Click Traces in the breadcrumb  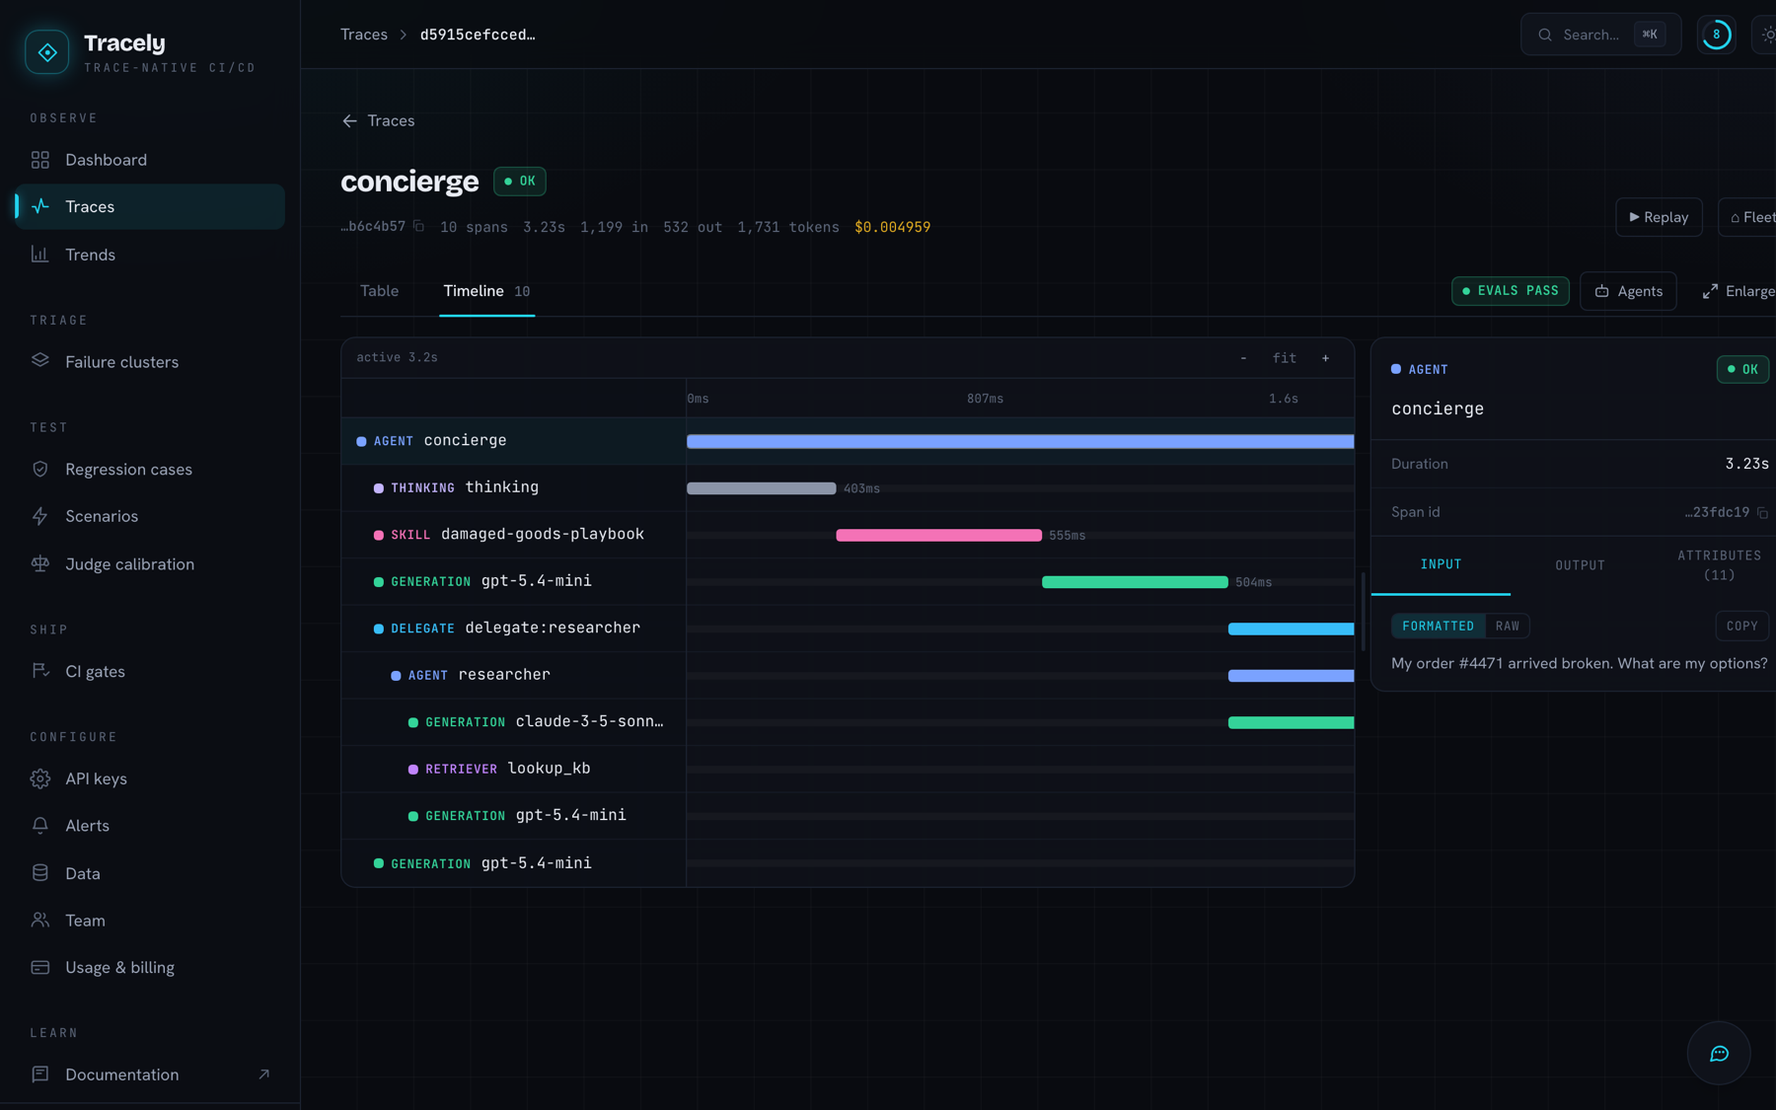(363, 35)
